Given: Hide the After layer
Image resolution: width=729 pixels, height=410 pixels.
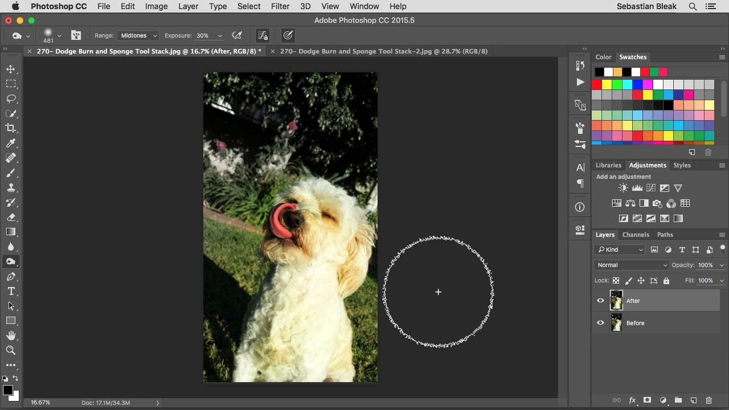Looking at the screenshot, I should 600,301.
